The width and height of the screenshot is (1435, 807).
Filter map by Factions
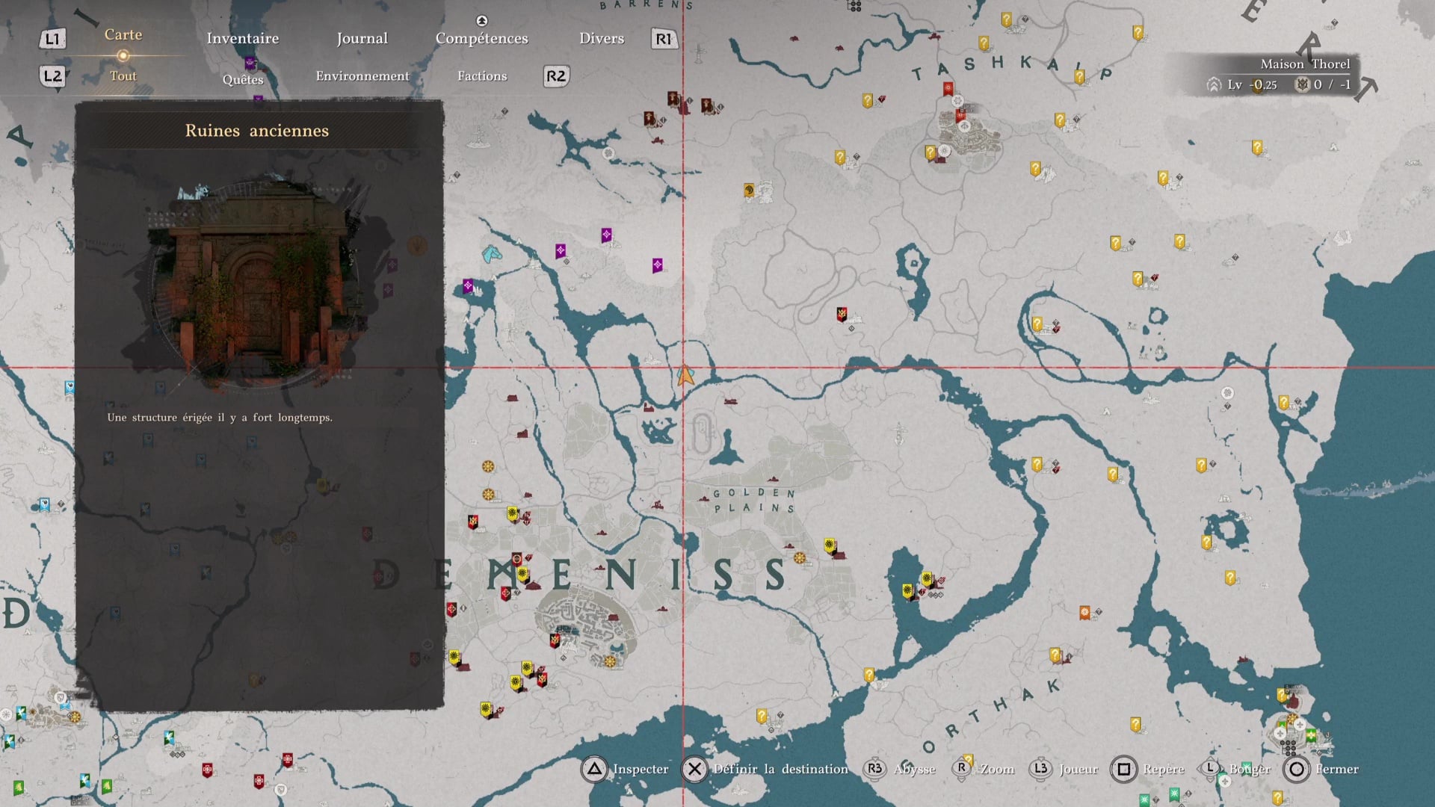[x=481, y=75]
